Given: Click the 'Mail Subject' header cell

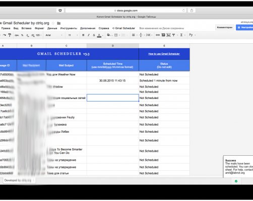Looking at the screenshot, I should pos(67,65).
